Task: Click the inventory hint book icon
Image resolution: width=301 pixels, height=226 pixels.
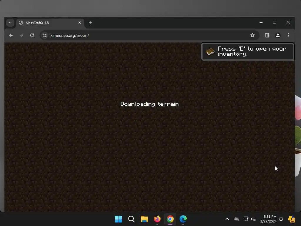Action: (210, 51)
